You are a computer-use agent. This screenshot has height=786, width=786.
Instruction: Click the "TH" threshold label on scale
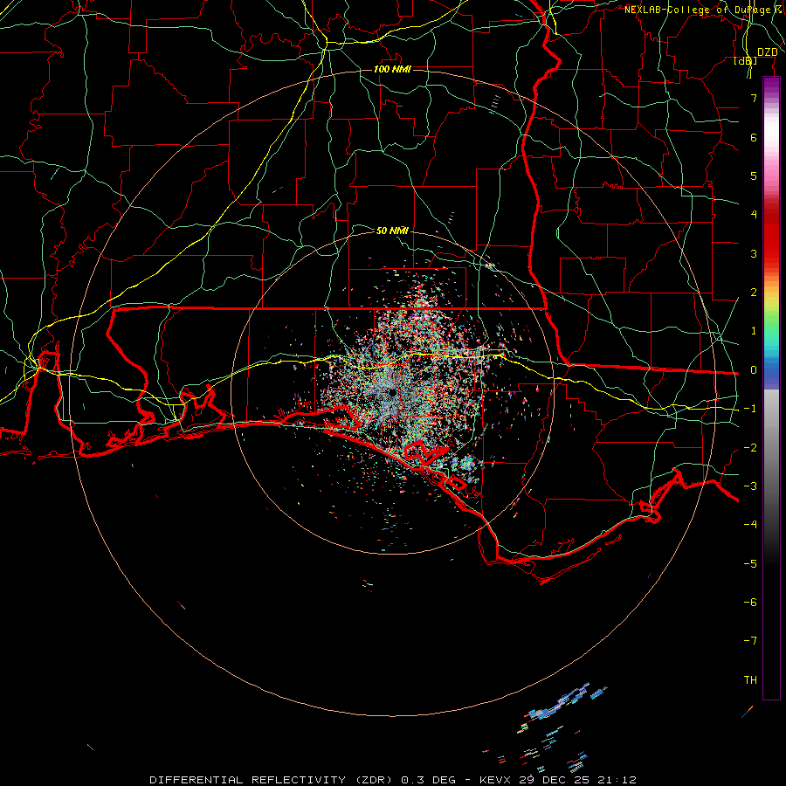coord(750,680)
